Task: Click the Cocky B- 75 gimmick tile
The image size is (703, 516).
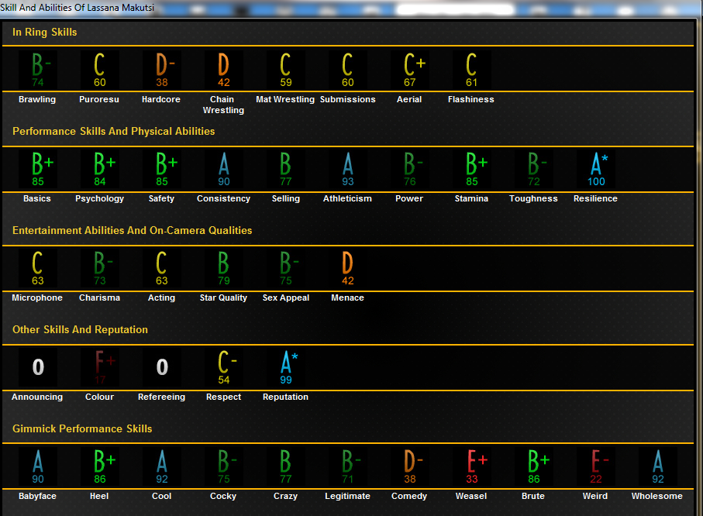Action: (224, 466)
